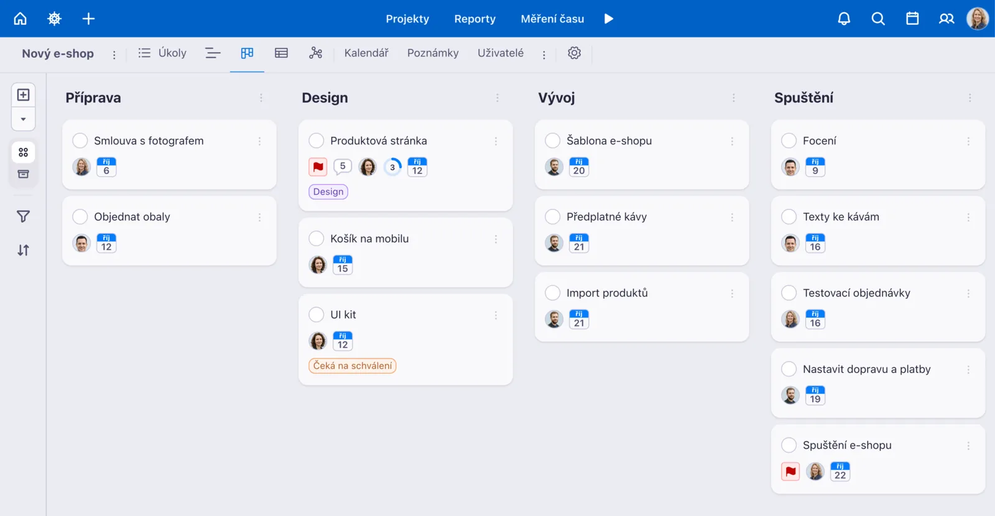Open the Design column options menu
Viewport: 995px width, 516px height.
(x=497, y=98)
